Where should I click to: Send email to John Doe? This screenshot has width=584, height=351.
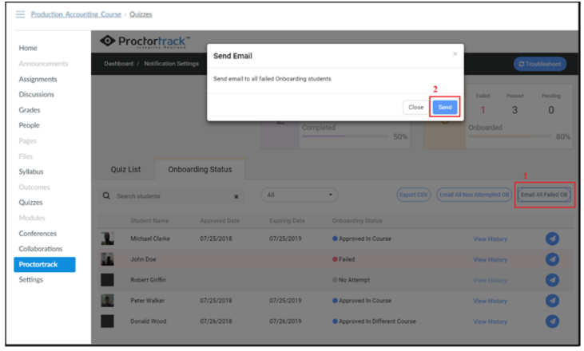click(552, 259)
